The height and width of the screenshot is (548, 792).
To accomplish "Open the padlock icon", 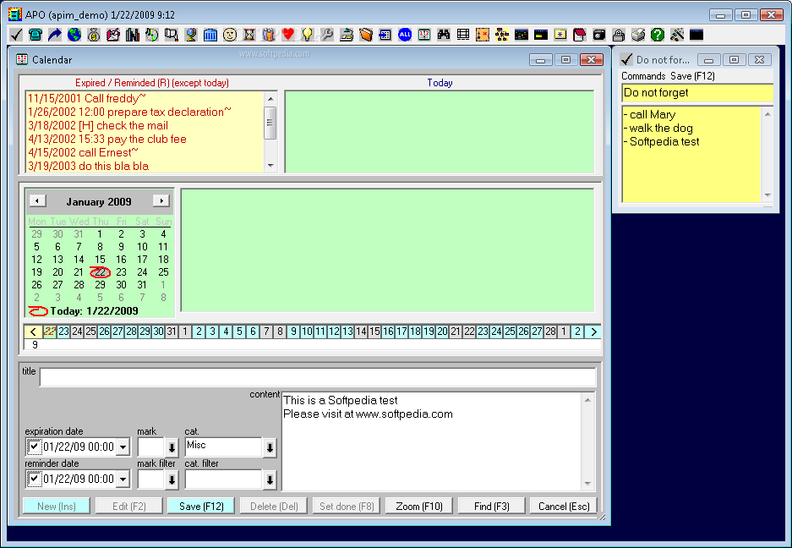I will click(618, 35).
